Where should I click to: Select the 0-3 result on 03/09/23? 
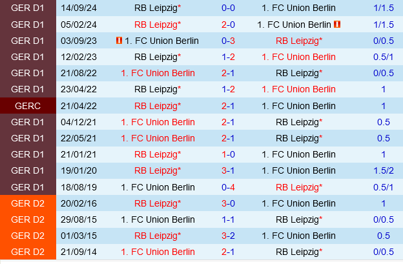pos(228,41)
